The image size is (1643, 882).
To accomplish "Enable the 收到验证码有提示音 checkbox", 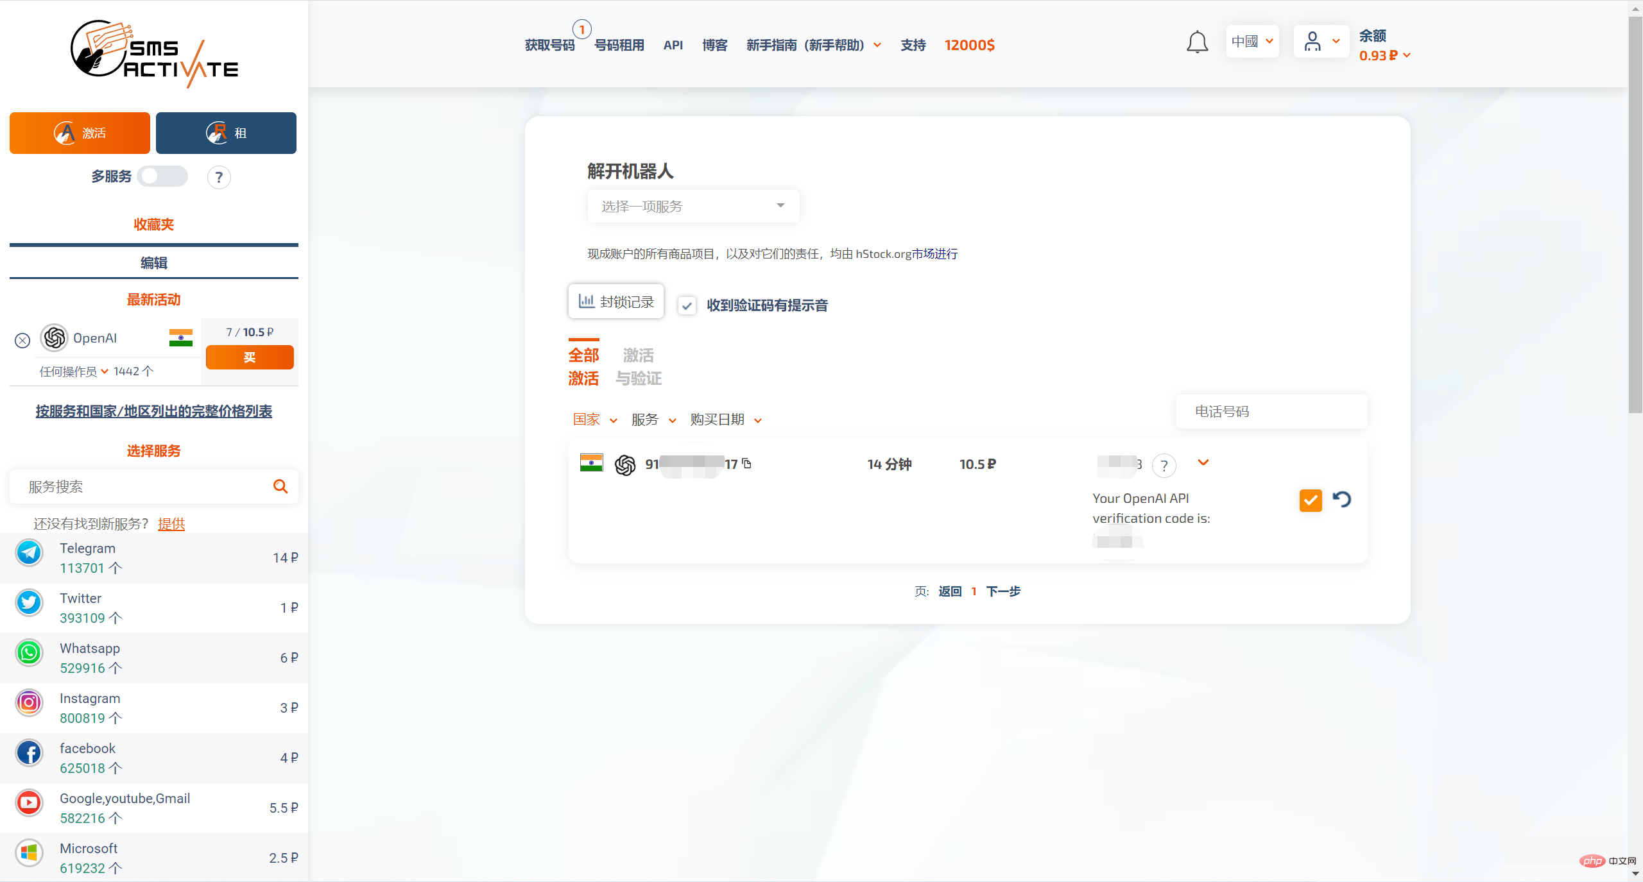I will [x=687, y=305].
